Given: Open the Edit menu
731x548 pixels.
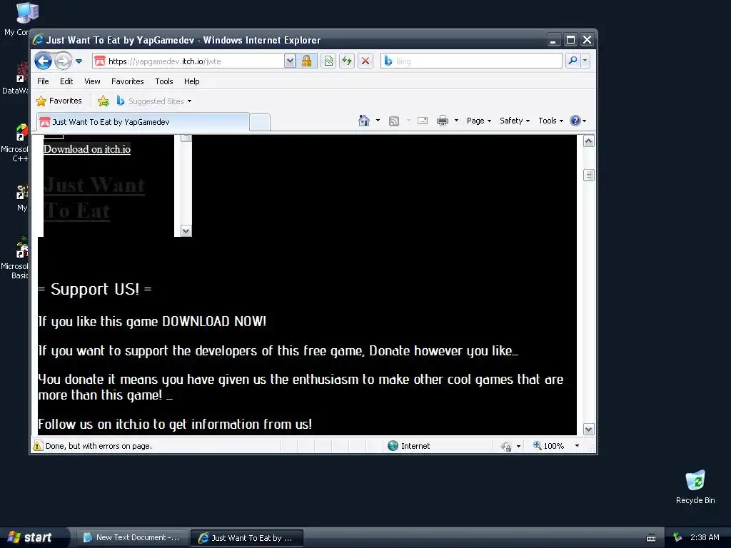Looking at the screenshot, I should pos(66,81).
